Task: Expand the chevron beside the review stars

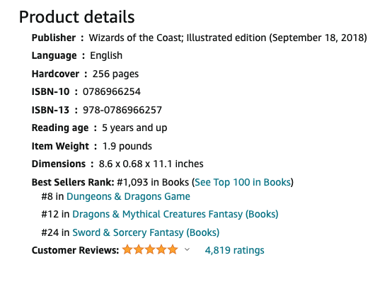Action: pyautogui.click(x=187, y=249)
